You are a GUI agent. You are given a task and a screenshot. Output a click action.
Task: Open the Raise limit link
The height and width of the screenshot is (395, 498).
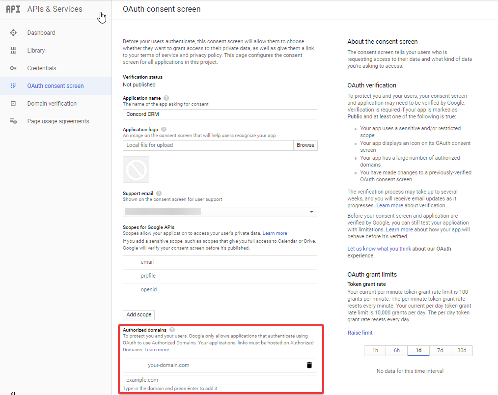pos(360,333)
